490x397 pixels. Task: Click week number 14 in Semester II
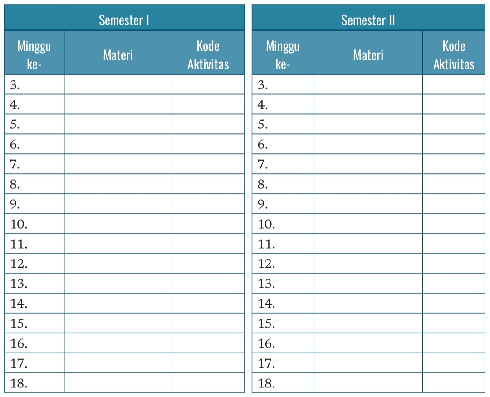click(267, 304)
